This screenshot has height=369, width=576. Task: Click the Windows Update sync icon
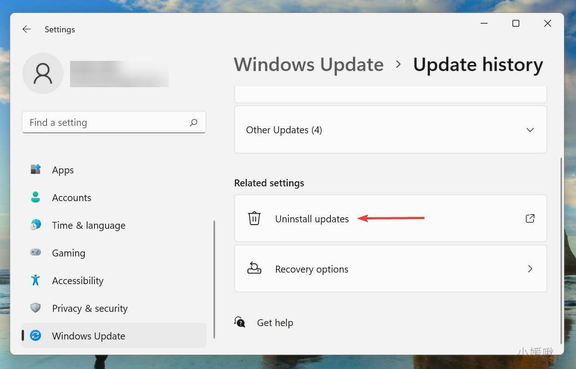(35, 336)
